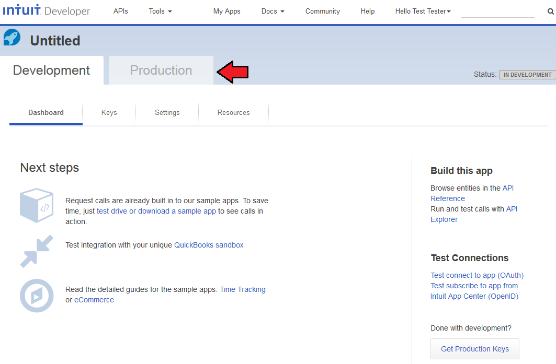
Task: Click the rocket app icon beside Untitled
Action: point(12,37)
